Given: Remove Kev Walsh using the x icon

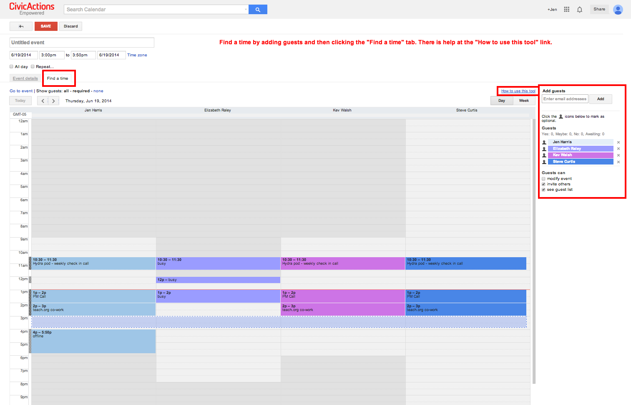Looking at the screenshot, I should pyautogui.click(x=618, y=155).
